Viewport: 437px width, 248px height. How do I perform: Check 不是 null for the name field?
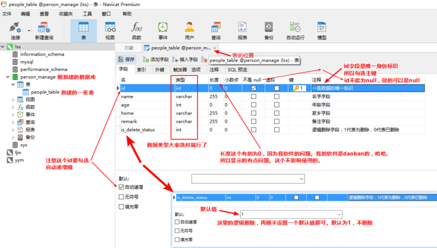[x=254, y=97]
